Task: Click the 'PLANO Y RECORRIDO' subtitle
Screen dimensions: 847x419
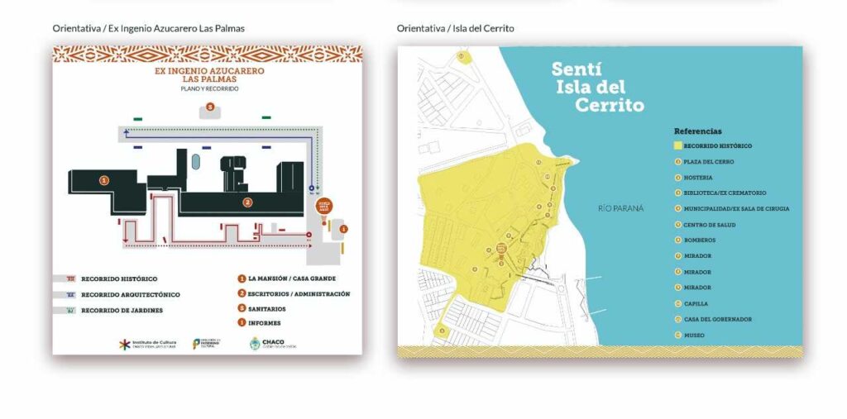Action: 209,88
